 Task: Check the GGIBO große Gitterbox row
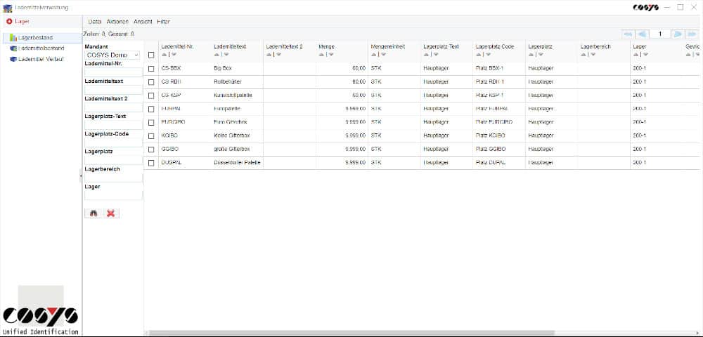tap(151, 150)
